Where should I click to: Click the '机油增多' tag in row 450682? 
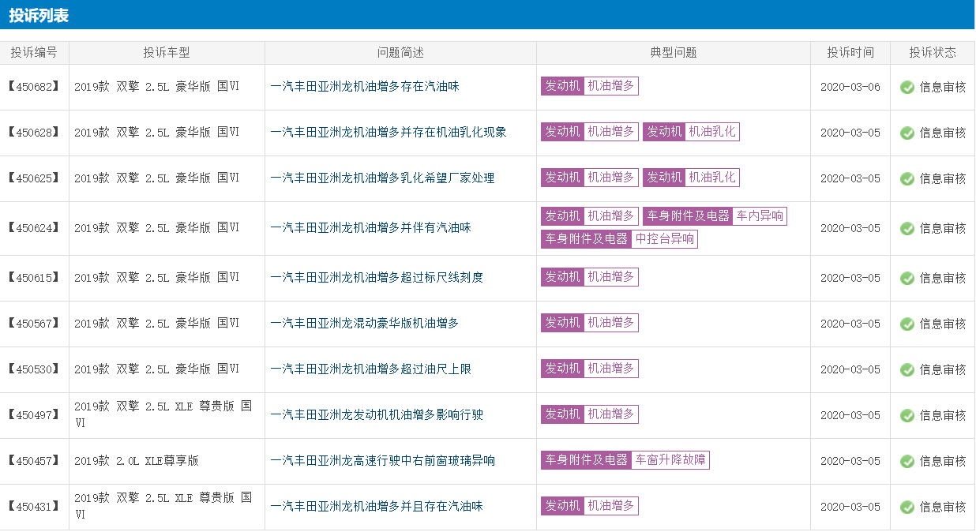[x=611, y=86]
